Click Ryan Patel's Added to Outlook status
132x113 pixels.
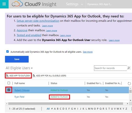59,97
